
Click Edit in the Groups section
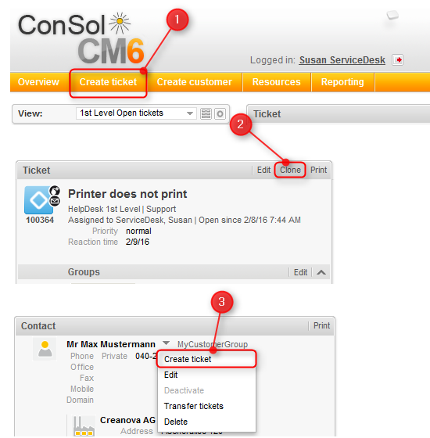pos(300,272)
